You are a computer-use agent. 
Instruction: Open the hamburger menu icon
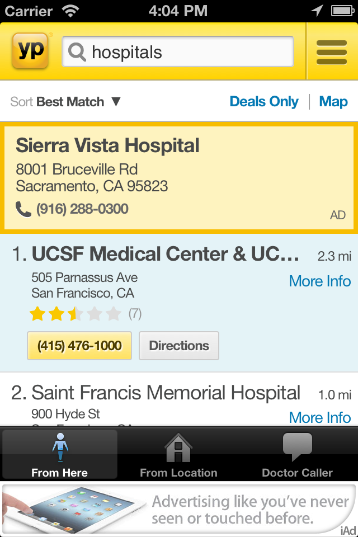click(332, 52)
